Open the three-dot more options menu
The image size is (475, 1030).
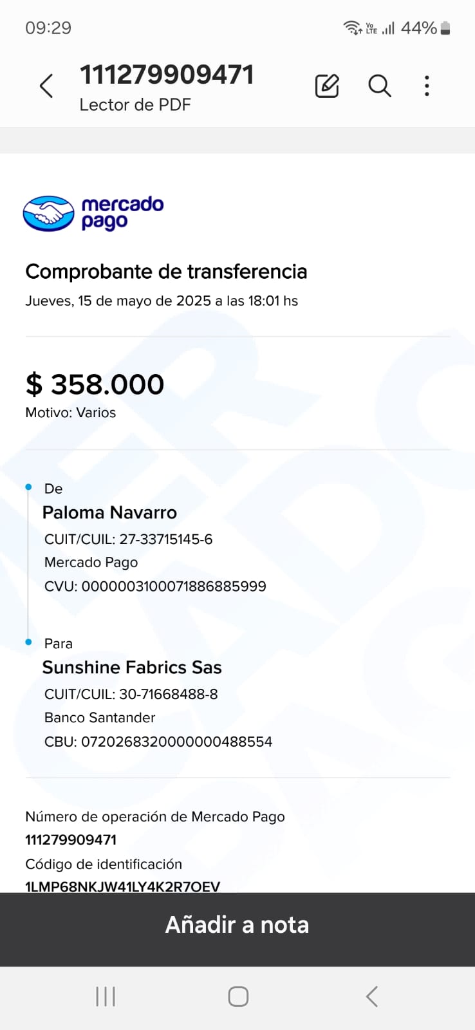pos(427,86)
